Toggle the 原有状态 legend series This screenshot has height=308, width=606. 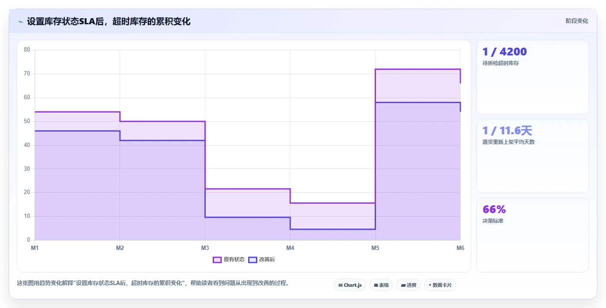tap(229, 259)
